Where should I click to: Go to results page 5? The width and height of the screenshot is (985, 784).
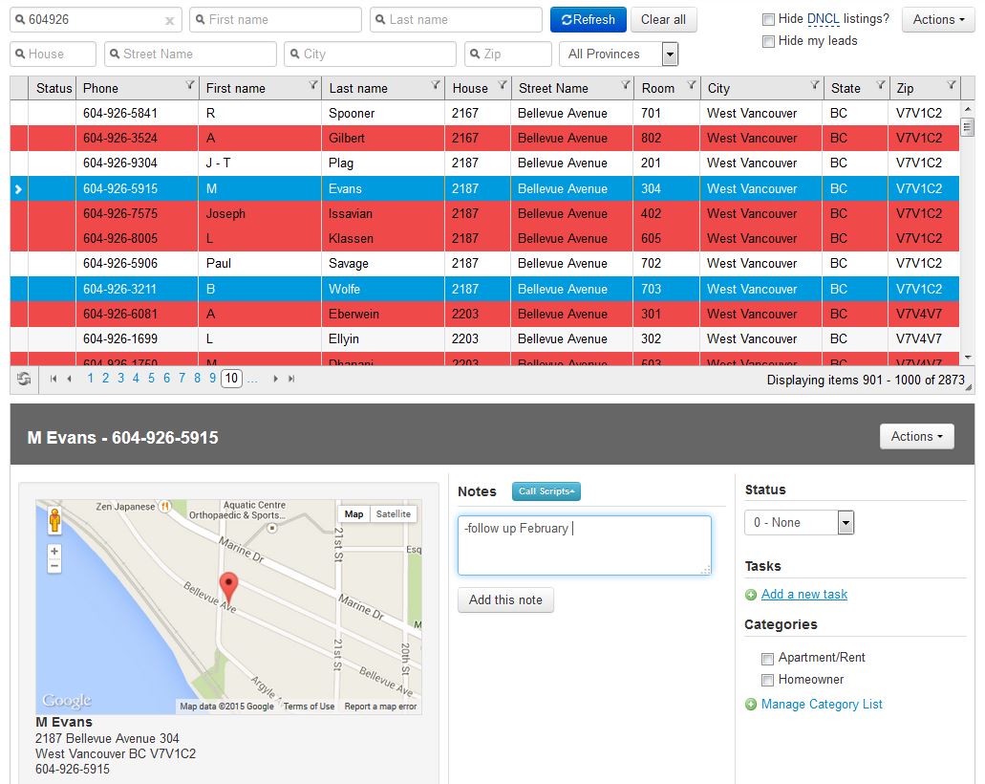pyautogui.click(x=151, y=378)
